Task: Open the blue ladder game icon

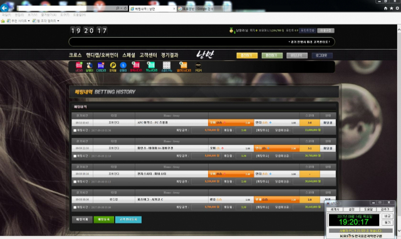Action: point(101,66)
